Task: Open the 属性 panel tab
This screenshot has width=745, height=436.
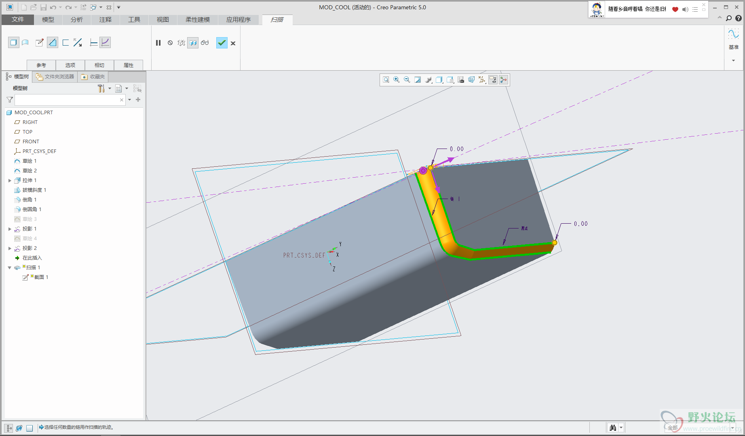Action: click(x=129, y=65)
